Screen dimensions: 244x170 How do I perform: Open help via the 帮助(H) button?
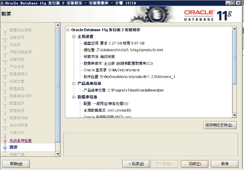click(16, 164)
